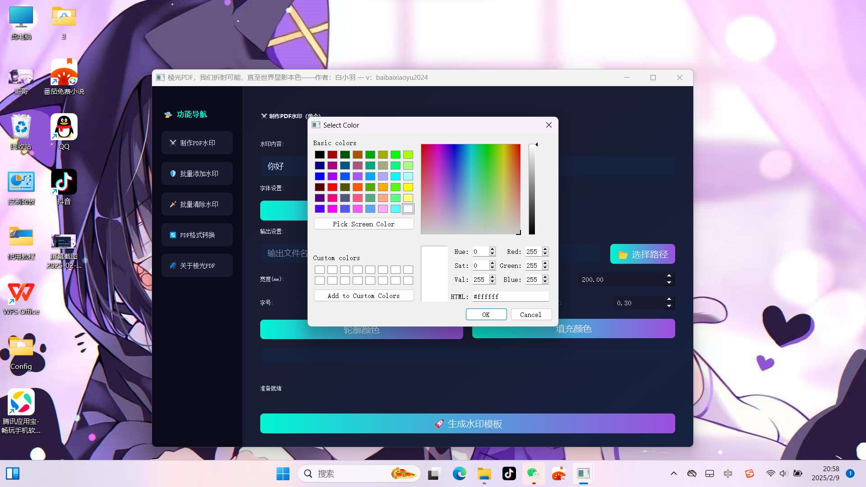Select the first custom color slot

click(x=320, y=270)
